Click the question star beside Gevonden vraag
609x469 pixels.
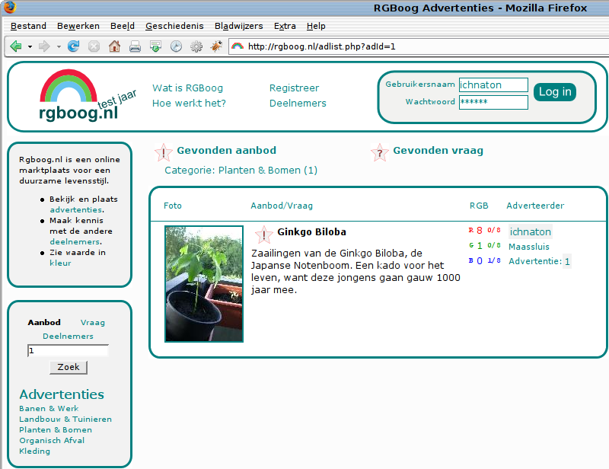[379, 152]
